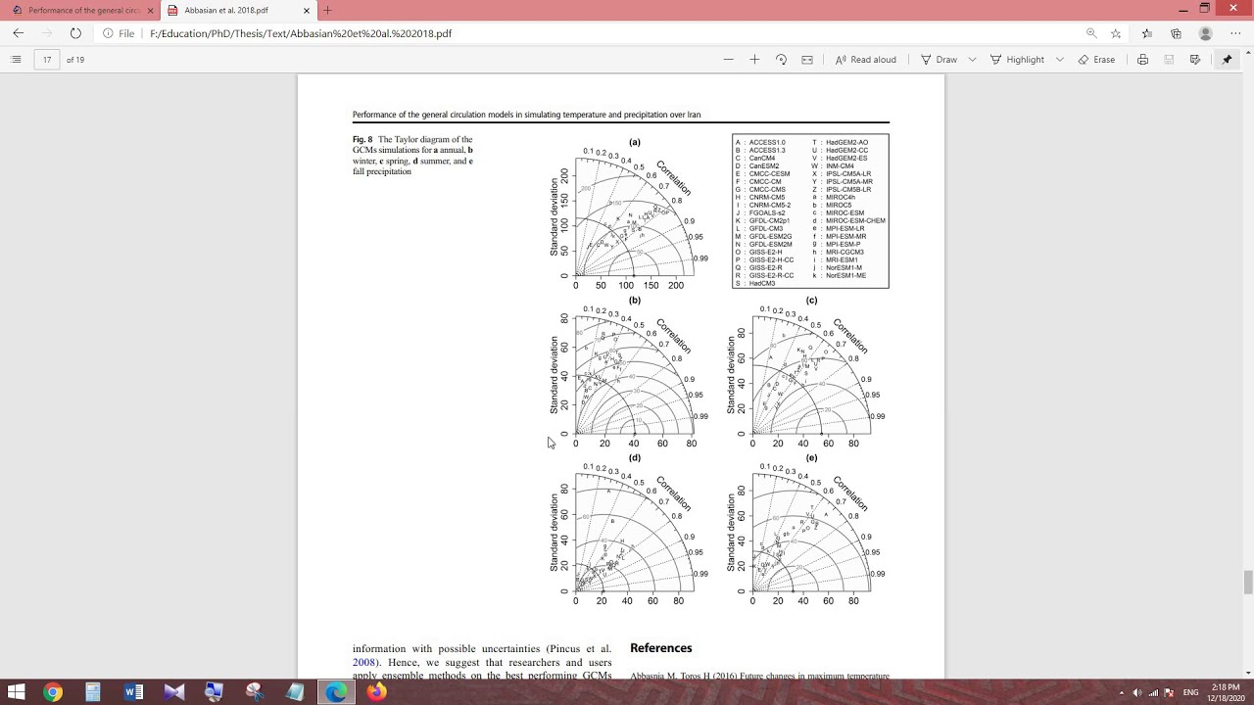This screenshot has height=705, width=1254.
Task: Go back using the browser back arrow
Action: (18, 33)
